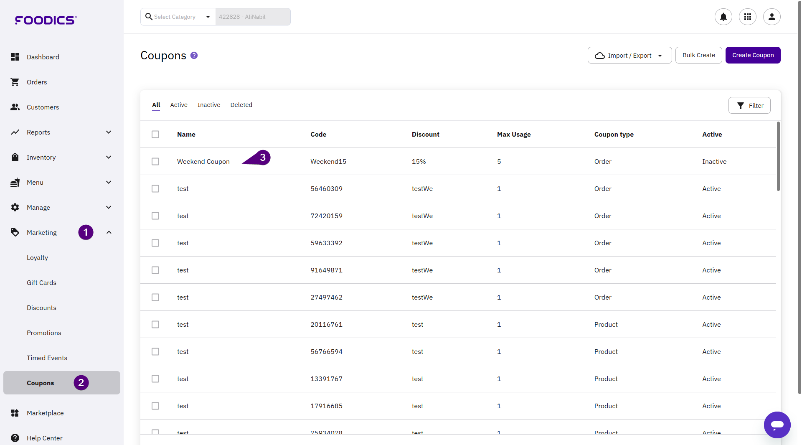The width and height of the screenshot is (802, 445).
Task: Open the chat support bubble
Action: 777,425
